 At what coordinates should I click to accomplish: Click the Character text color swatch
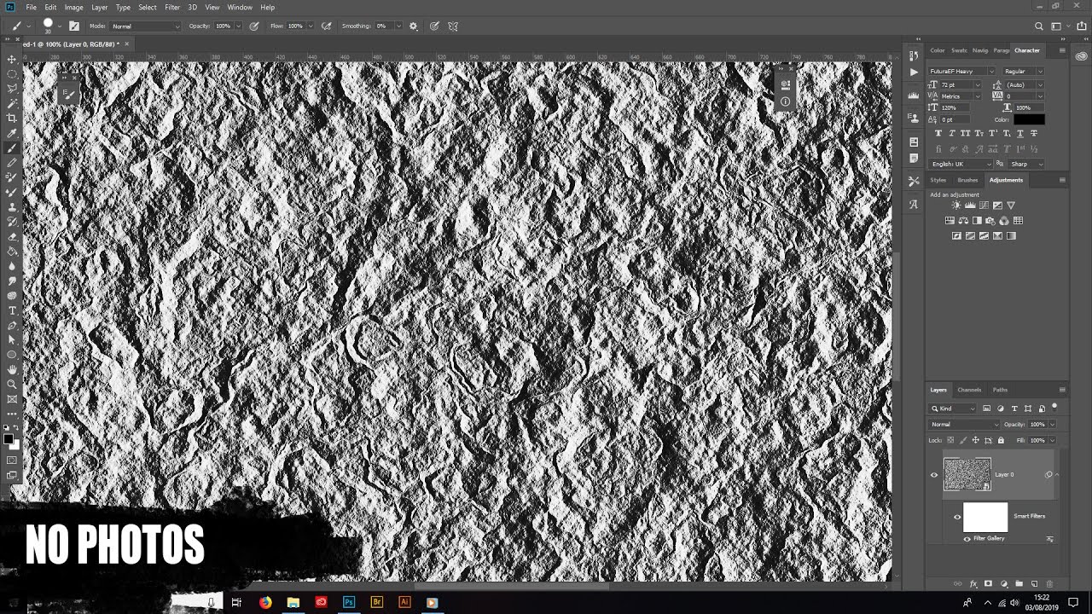(1029, 120)
